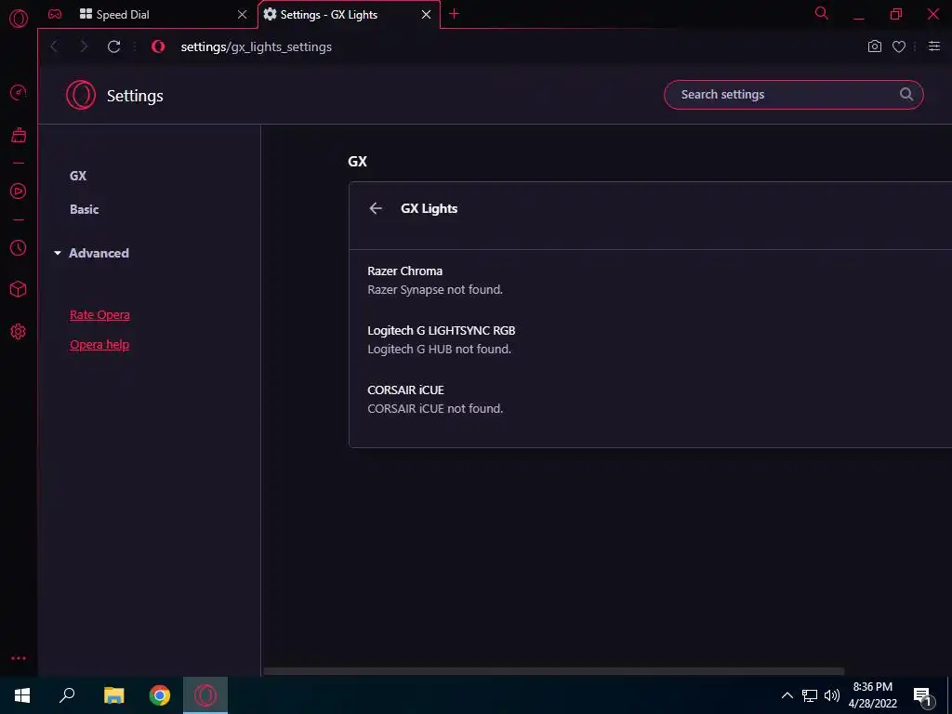Click the address bar URL
Image resolution: width=952 pixels, height=714 pixels.
click(x=257, y=46)
